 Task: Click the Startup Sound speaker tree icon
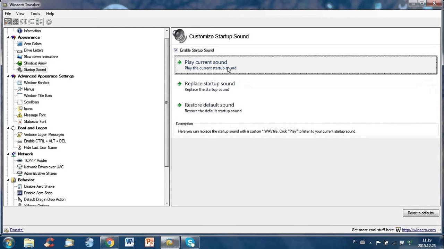pyautogui.click(x=20, y=70)
